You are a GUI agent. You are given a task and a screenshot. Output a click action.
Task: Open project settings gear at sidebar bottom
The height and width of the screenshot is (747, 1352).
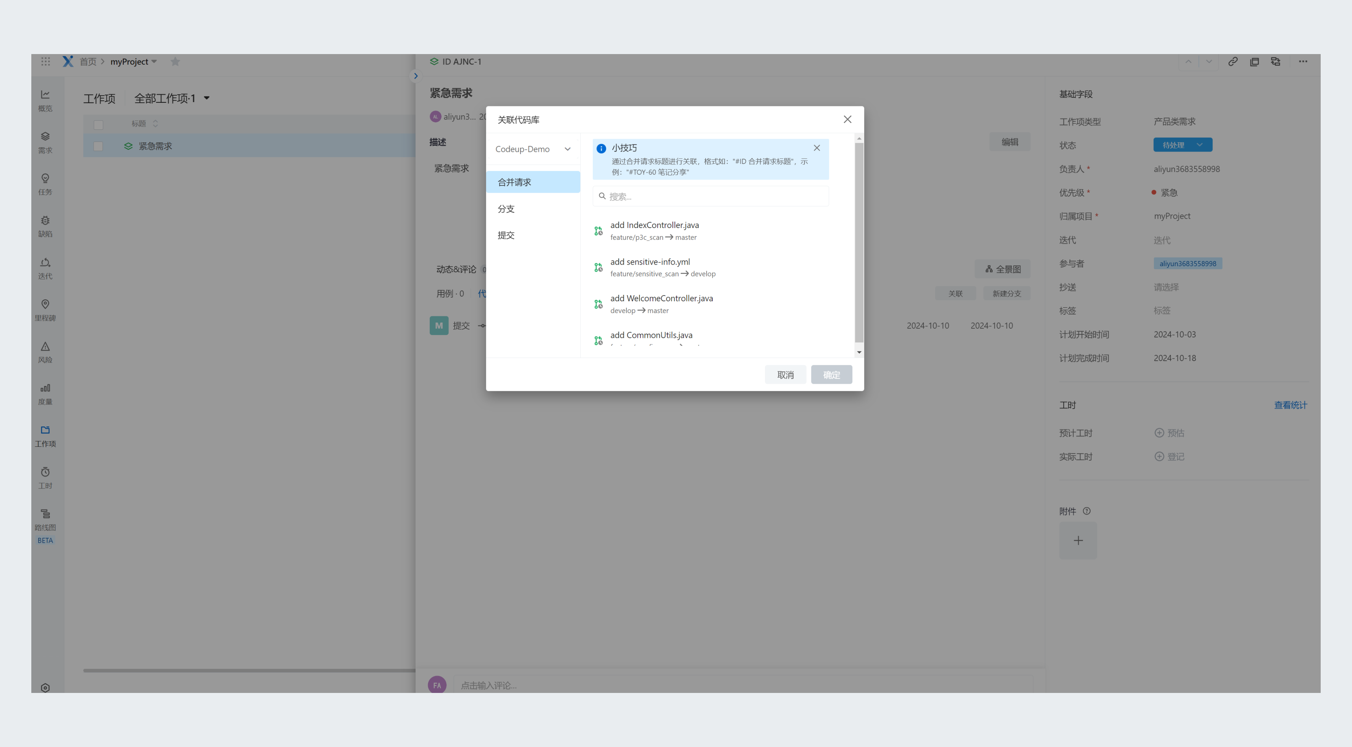(x=45, y=688)
